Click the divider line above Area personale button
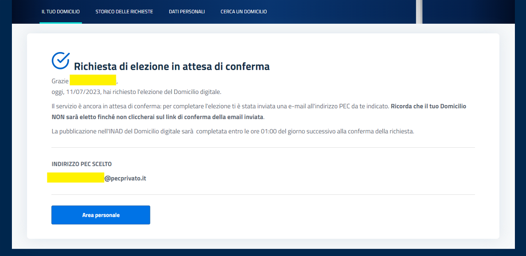 coord(263,194)
